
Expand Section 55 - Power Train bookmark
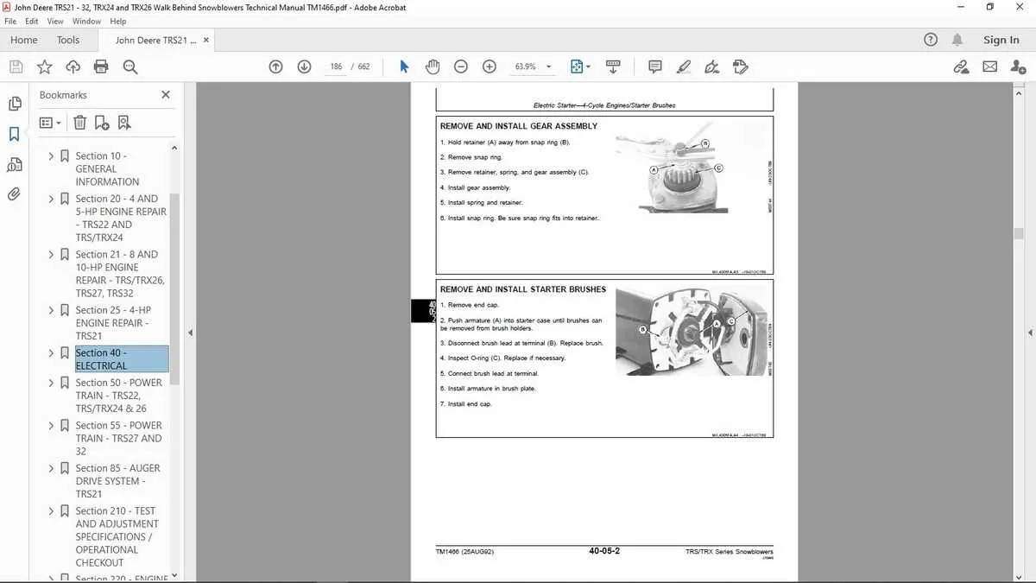51,426
